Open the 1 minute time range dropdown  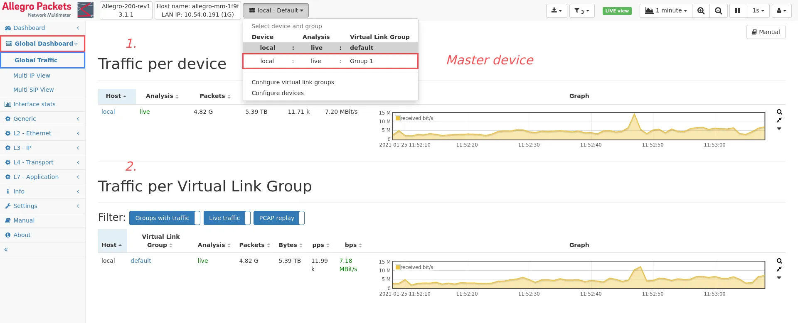pyautogui.click(x=666, y=11)
